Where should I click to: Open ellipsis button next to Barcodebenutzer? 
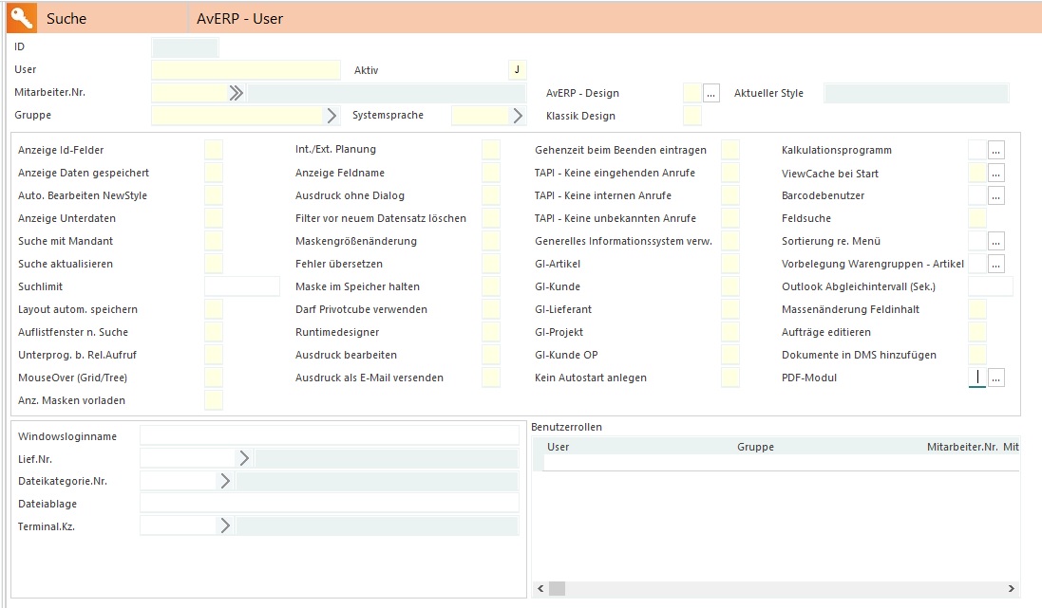[995, 195]
